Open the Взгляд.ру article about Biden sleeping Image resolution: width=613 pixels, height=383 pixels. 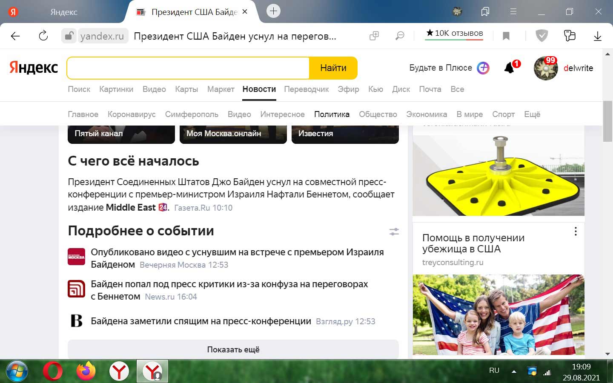201,321
